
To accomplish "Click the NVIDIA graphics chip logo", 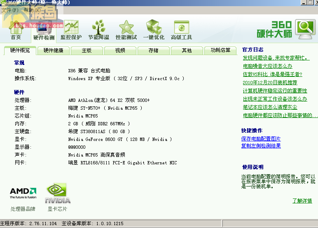I will pos(58,193).
